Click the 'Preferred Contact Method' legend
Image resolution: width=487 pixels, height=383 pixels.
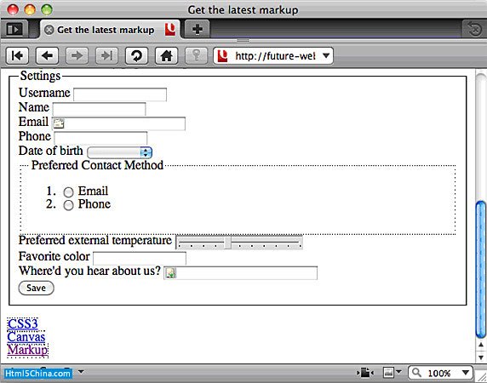coord(97,165)
